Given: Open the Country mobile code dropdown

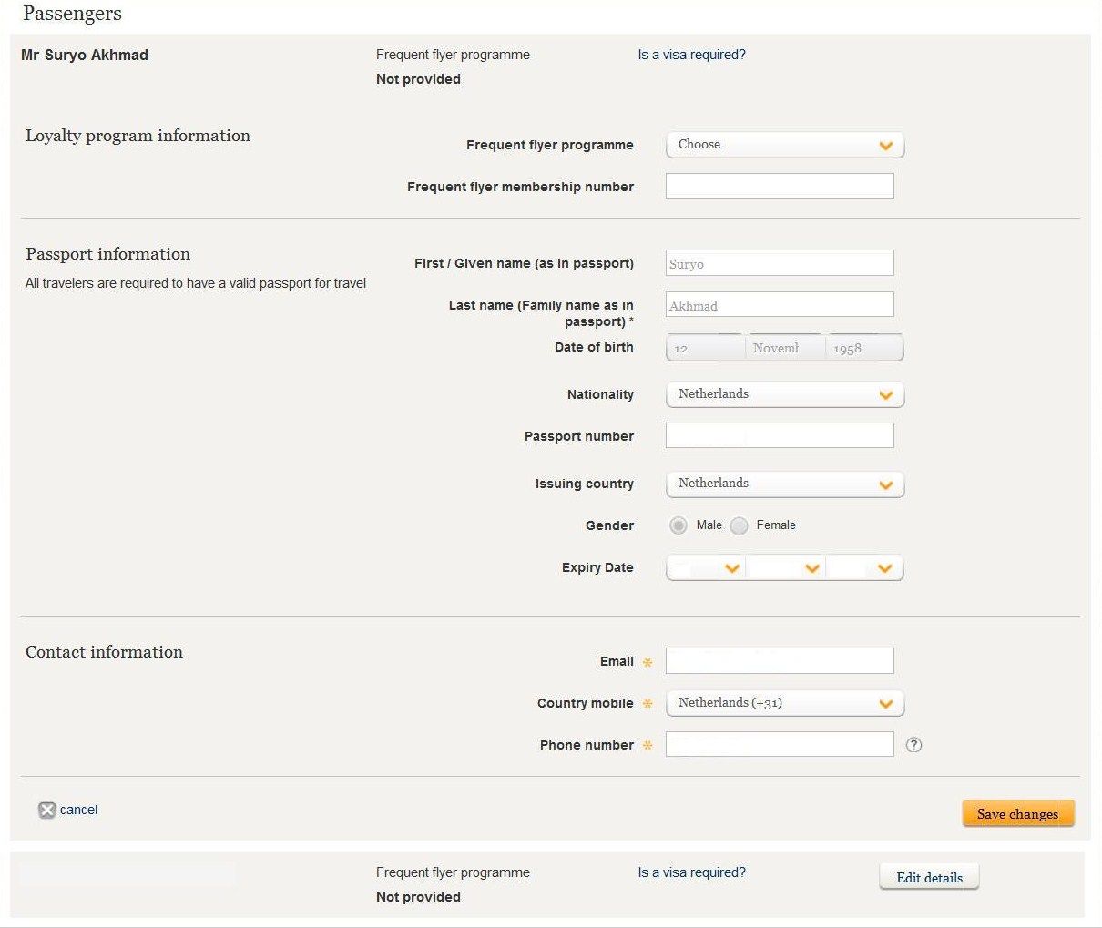Looking at the screenshot, I should (784, 703).
